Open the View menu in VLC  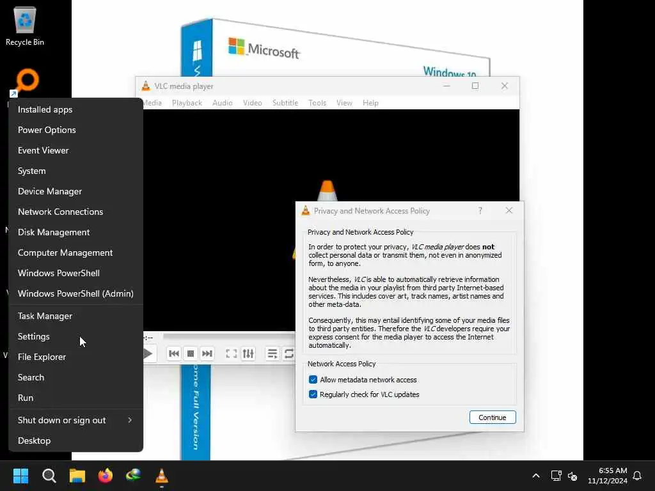point(344,103)
